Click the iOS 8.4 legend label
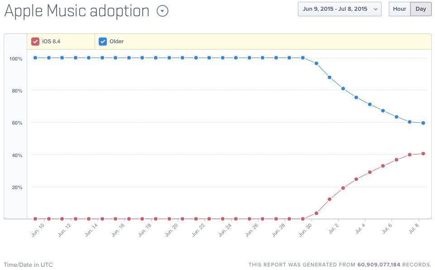 (51, 42)
